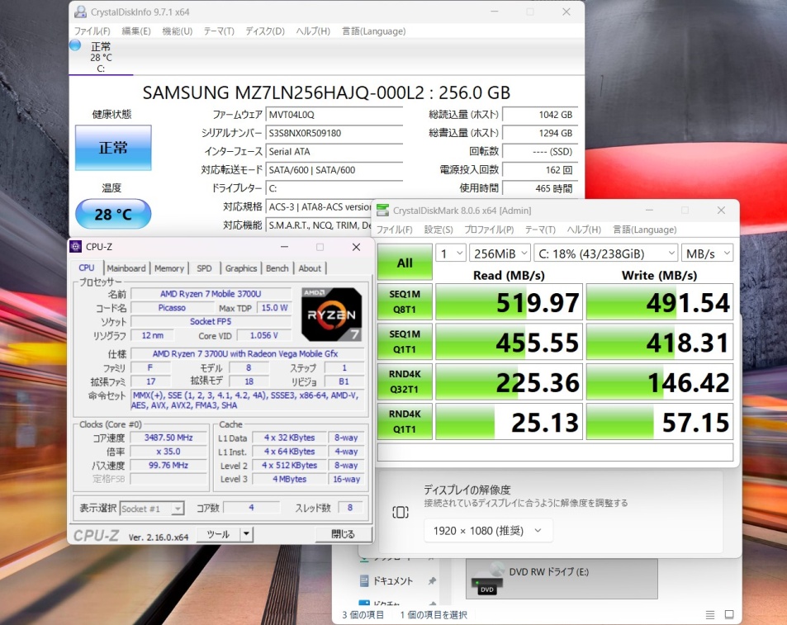787x625 pixels.
Task: Click the 28 °C temperature button
Action: [113, 214]
